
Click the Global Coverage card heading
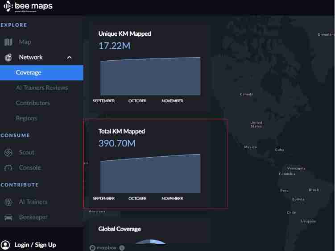pyautogui.click(x=120, y=229)
